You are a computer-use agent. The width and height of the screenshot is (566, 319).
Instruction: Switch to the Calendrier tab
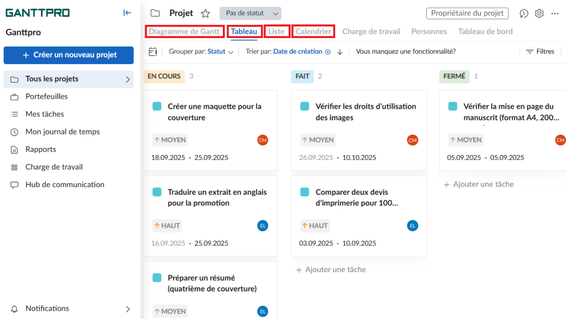click(313, 31)
